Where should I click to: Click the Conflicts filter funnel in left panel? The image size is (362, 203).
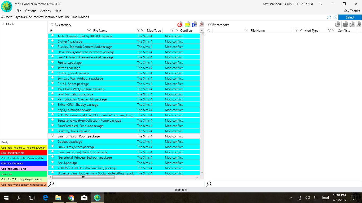tap(172, 30)
